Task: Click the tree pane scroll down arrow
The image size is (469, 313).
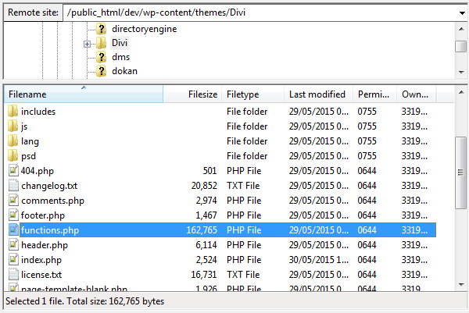Action: click(461, 72)
